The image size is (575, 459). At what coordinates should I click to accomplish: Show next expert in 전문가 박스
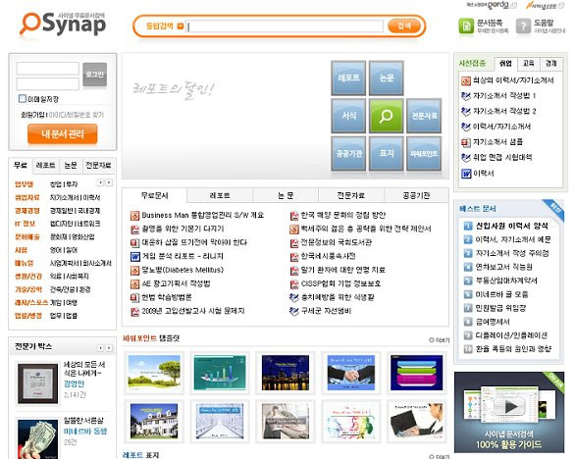pyautogui.click(x=109, y=347)
